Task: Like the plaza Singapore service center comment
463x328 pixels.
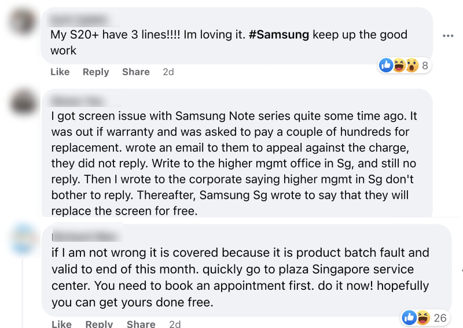Action: [x=61, y=324]
